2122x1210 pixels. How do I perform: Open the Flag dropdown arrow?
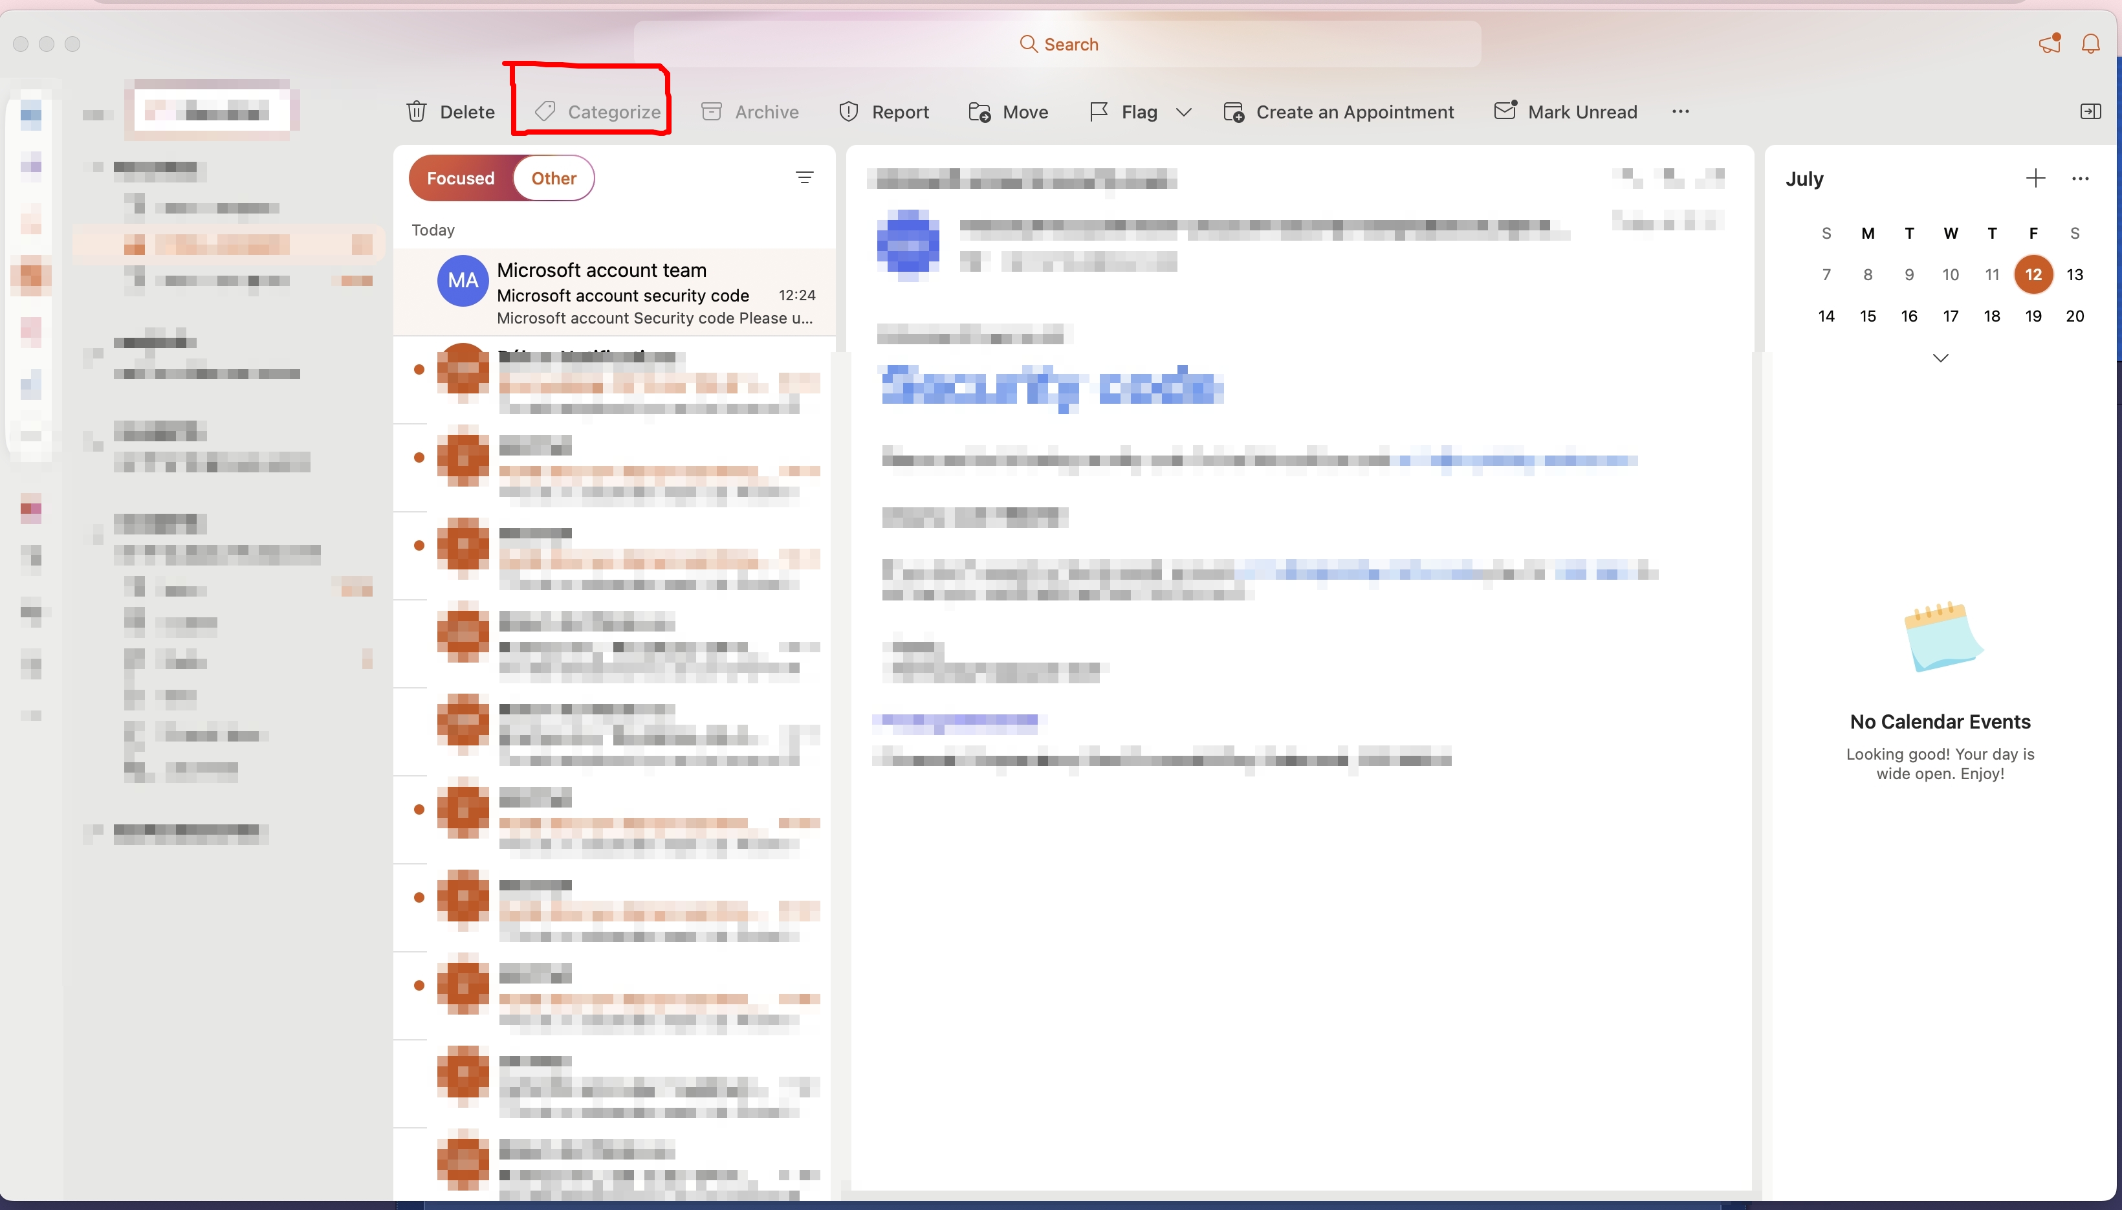[x=1184, y=111]
